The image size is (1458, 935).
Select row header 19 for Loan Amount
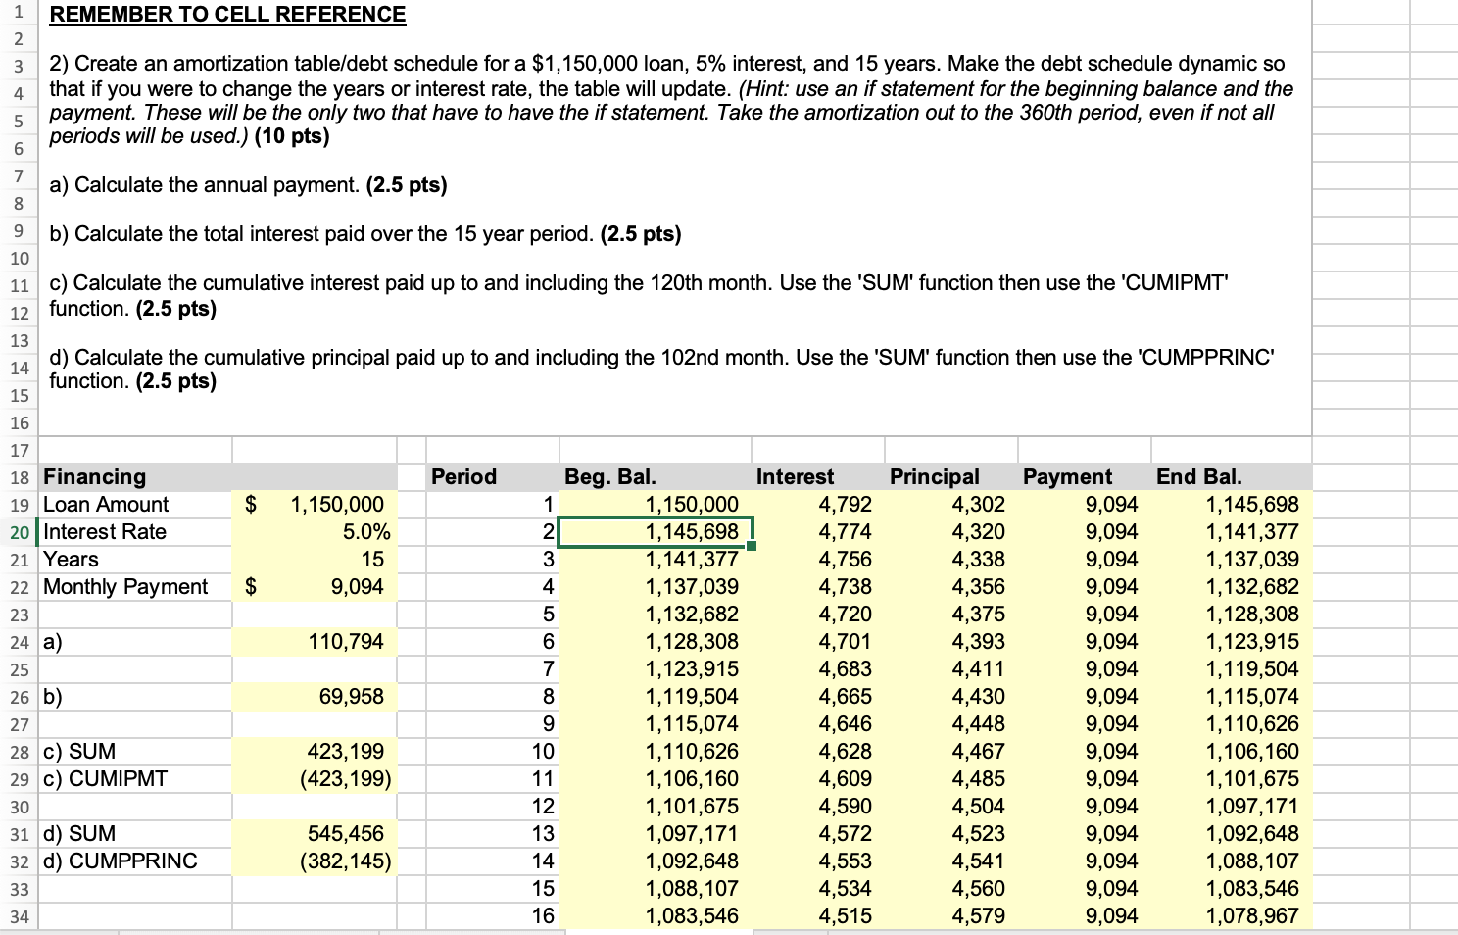(x=18, y=504)
